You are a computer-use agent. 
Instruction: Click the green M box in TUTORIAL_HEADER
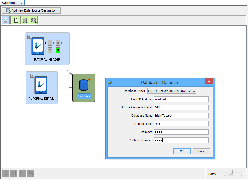[58, 50]
